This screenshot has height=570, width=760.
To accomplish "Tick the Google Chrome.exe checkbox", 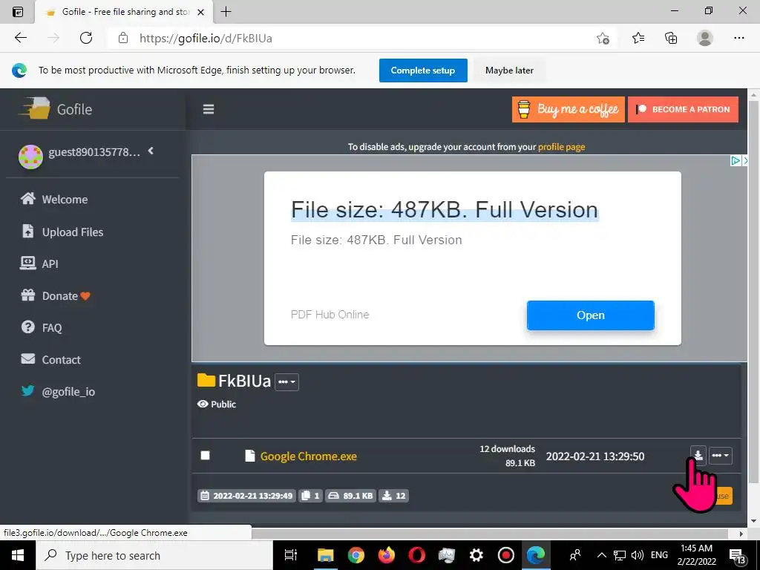I will [x=205, y=456].
